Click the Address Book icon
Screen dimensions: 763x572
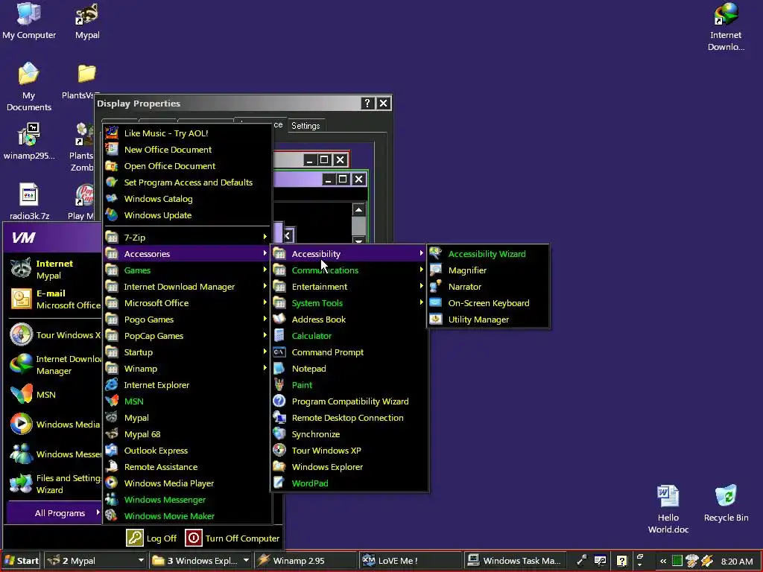pyautogui.click(x=279, y=320)
